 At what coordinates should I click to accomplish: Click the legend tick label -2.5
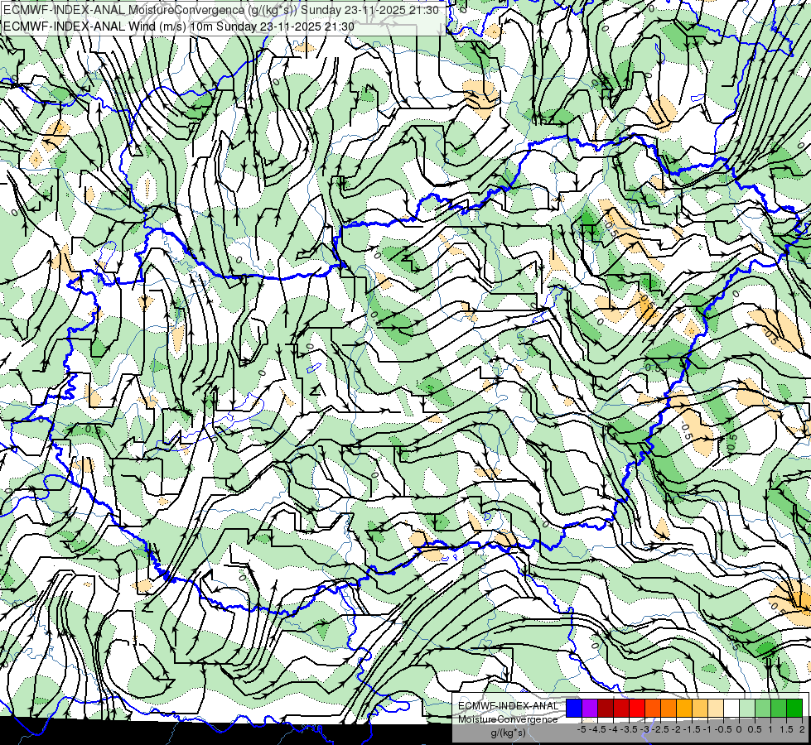click(x=660, y=729)
